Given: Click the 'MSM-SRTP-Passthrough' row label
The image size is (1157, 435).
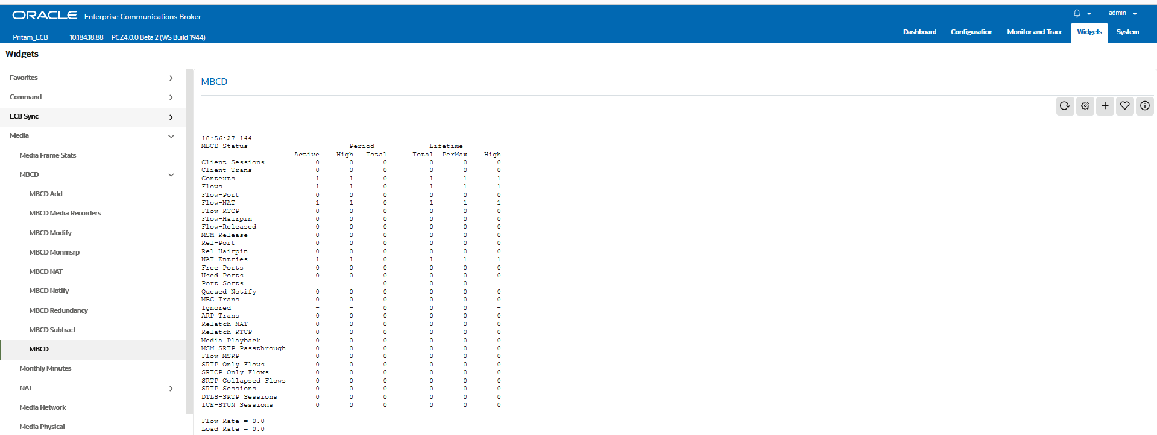Looking at the screenshot, I should click(244, 348).
